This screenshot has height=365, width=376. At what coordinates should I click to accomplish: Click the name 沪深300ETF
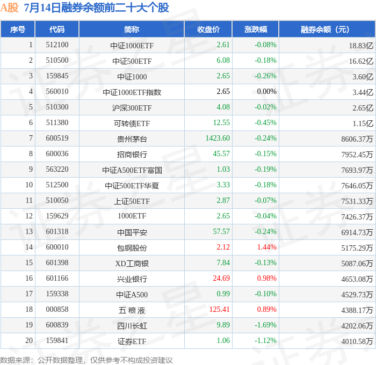pyautogui.click(x=132, y=108)
